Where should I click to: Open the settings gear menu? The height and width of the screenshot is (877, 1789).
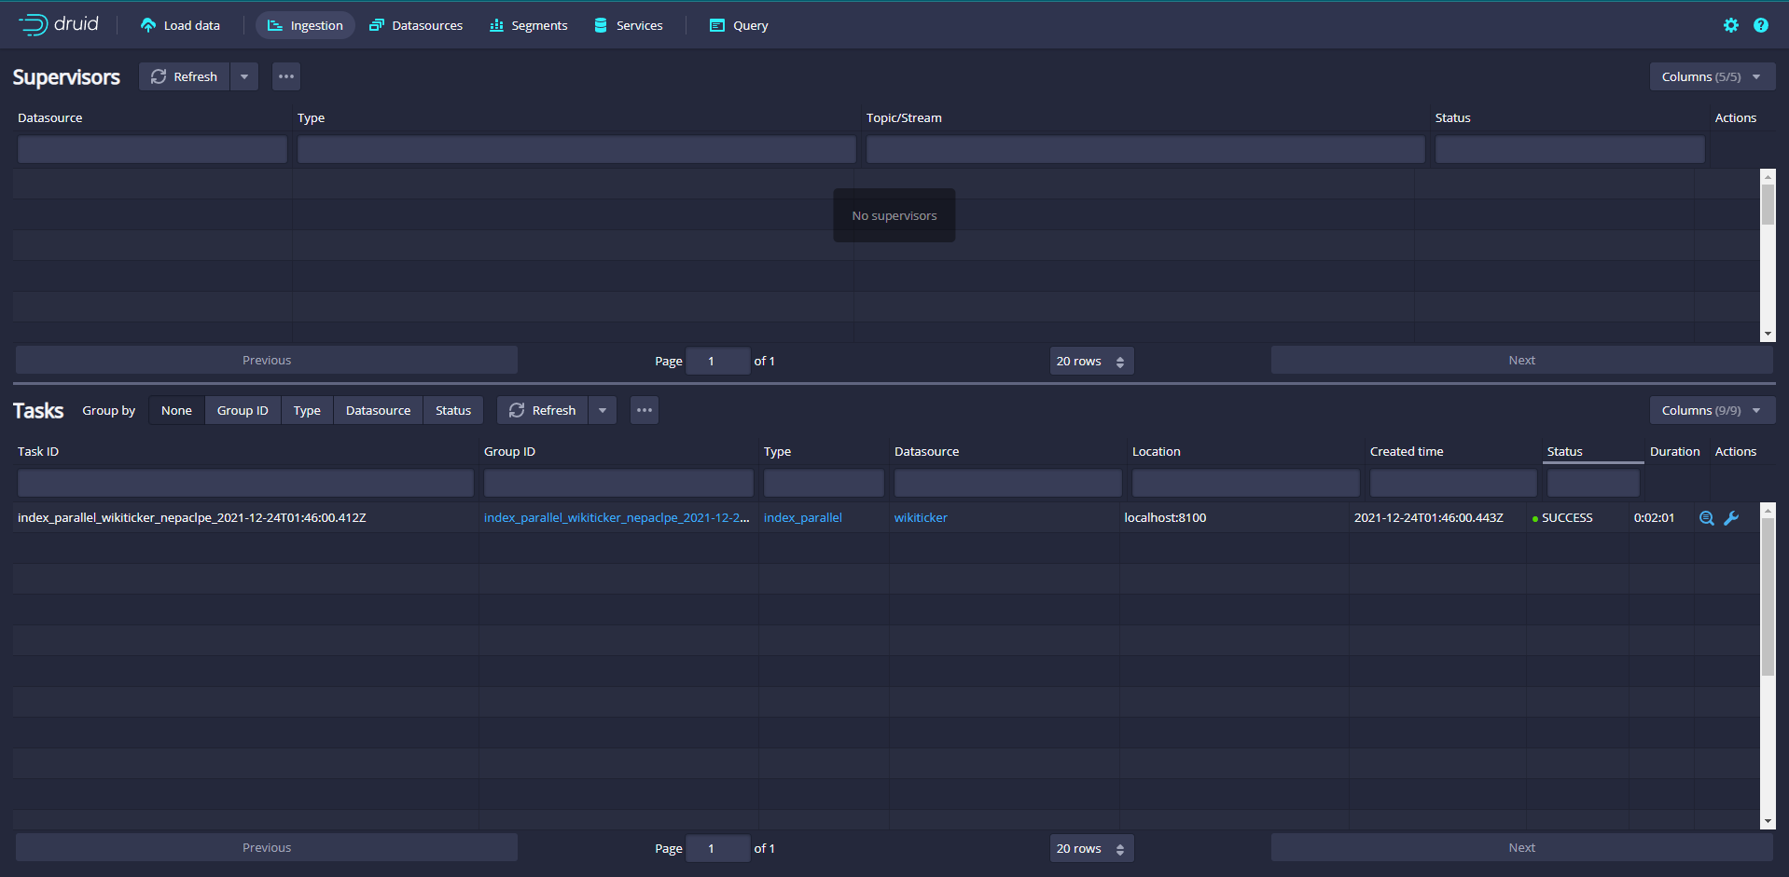pos(1731,25)
